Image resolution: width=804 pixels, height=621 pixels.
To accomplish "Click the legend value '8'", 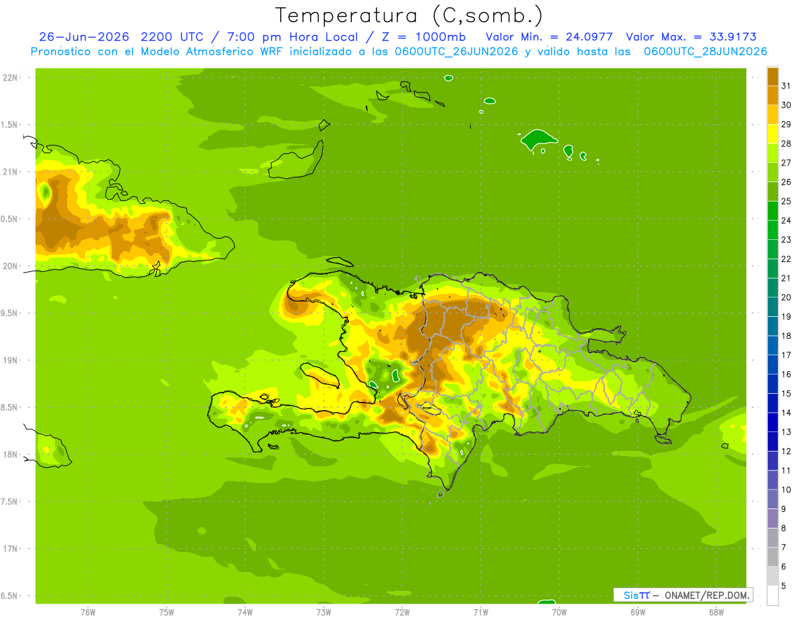I will (x=784, y=528).
